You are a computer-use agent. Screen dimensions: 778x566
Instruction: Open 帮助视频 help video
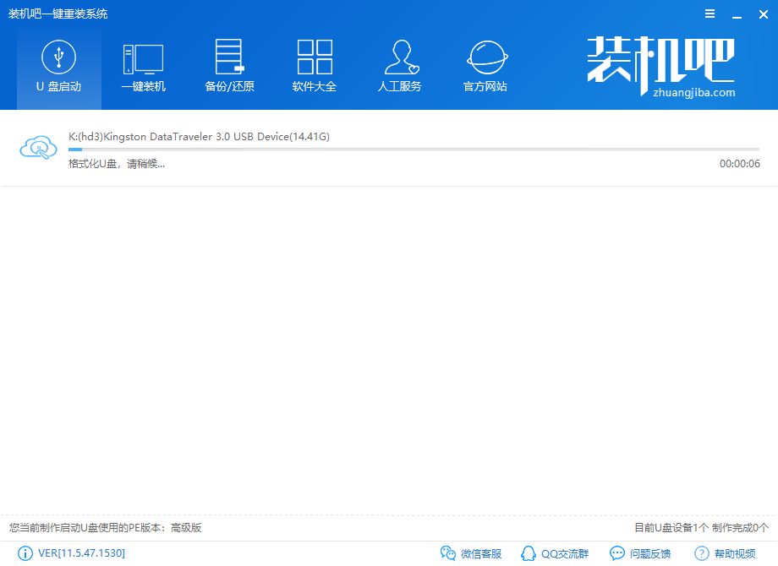(x=725, y=553)
